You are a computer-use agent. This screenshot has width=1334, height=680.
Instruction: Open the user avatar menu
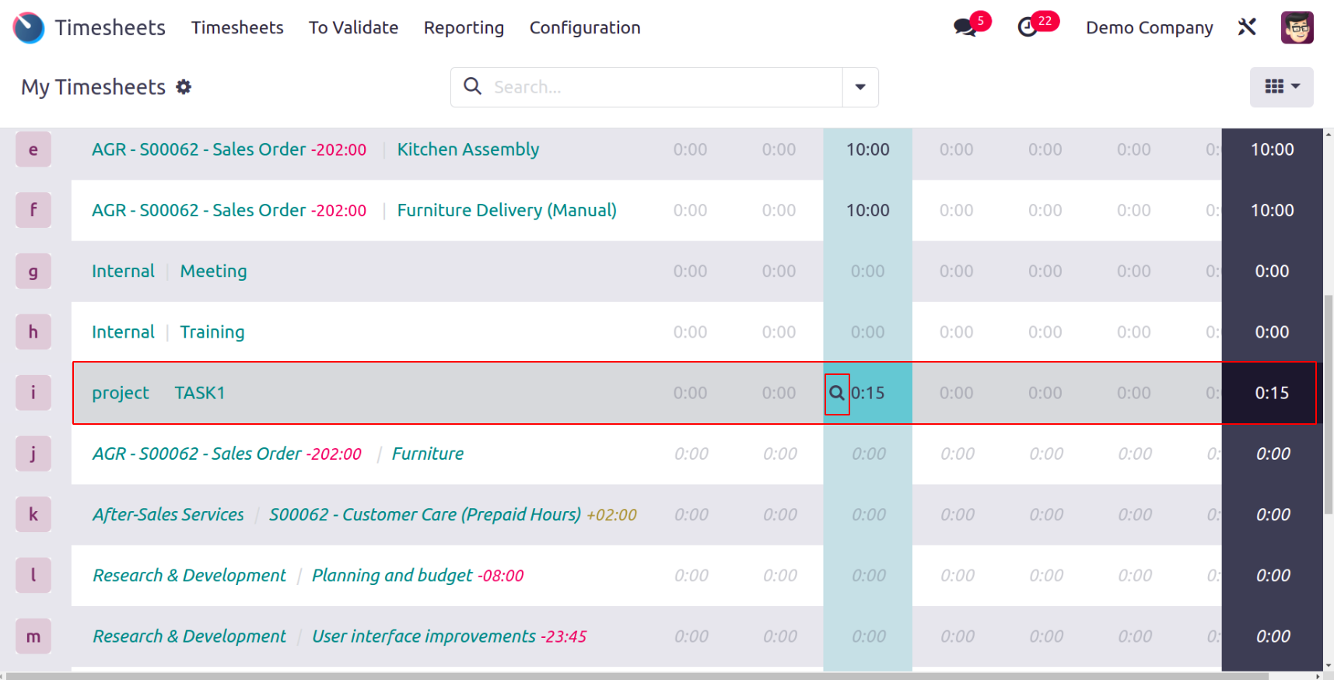pyautogui.click(x=1297, y=27)
